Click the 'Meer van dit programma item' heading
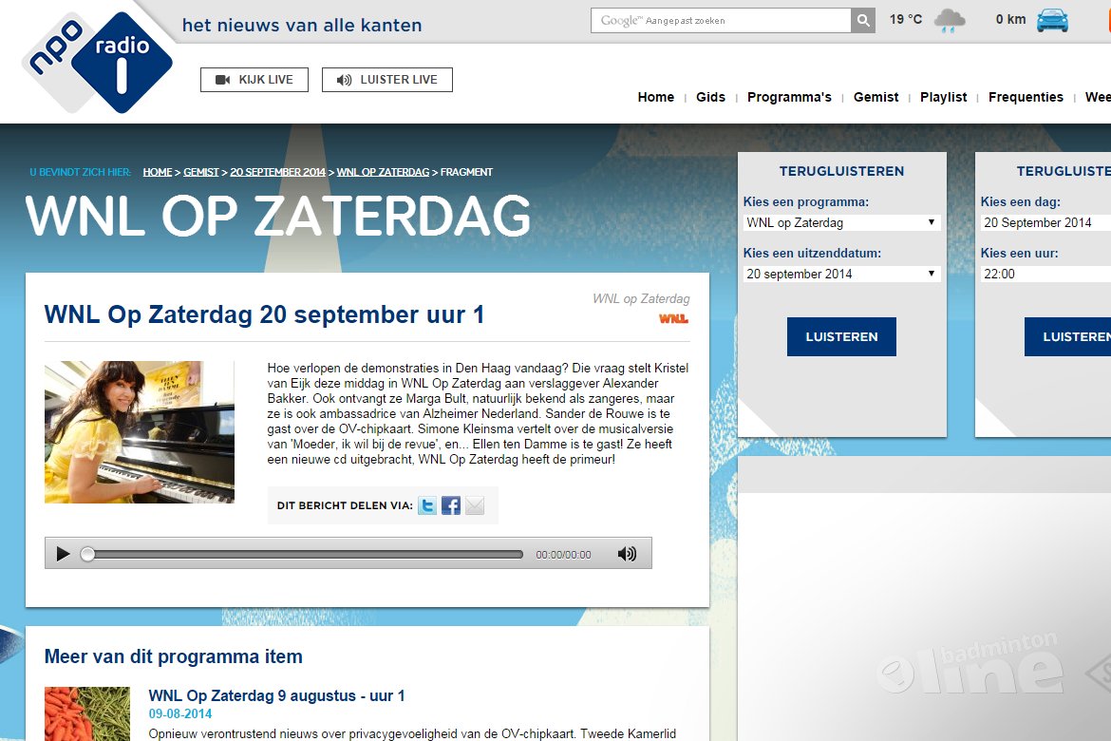 click(174, 656)
